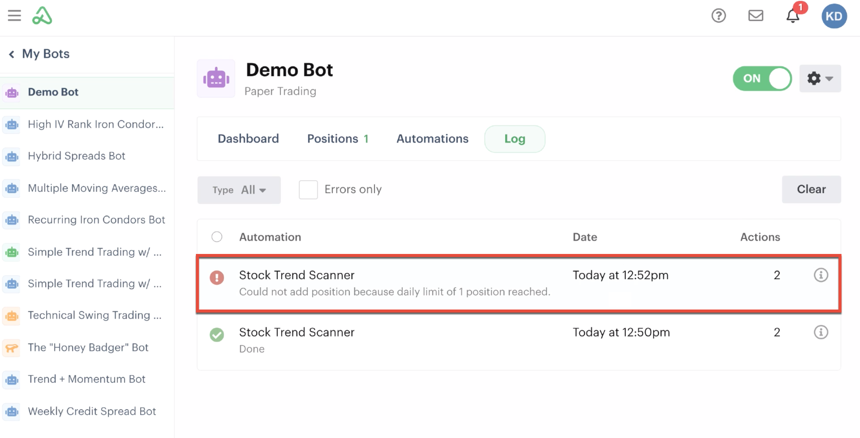Switch to the Positions tab

point(337,139)
